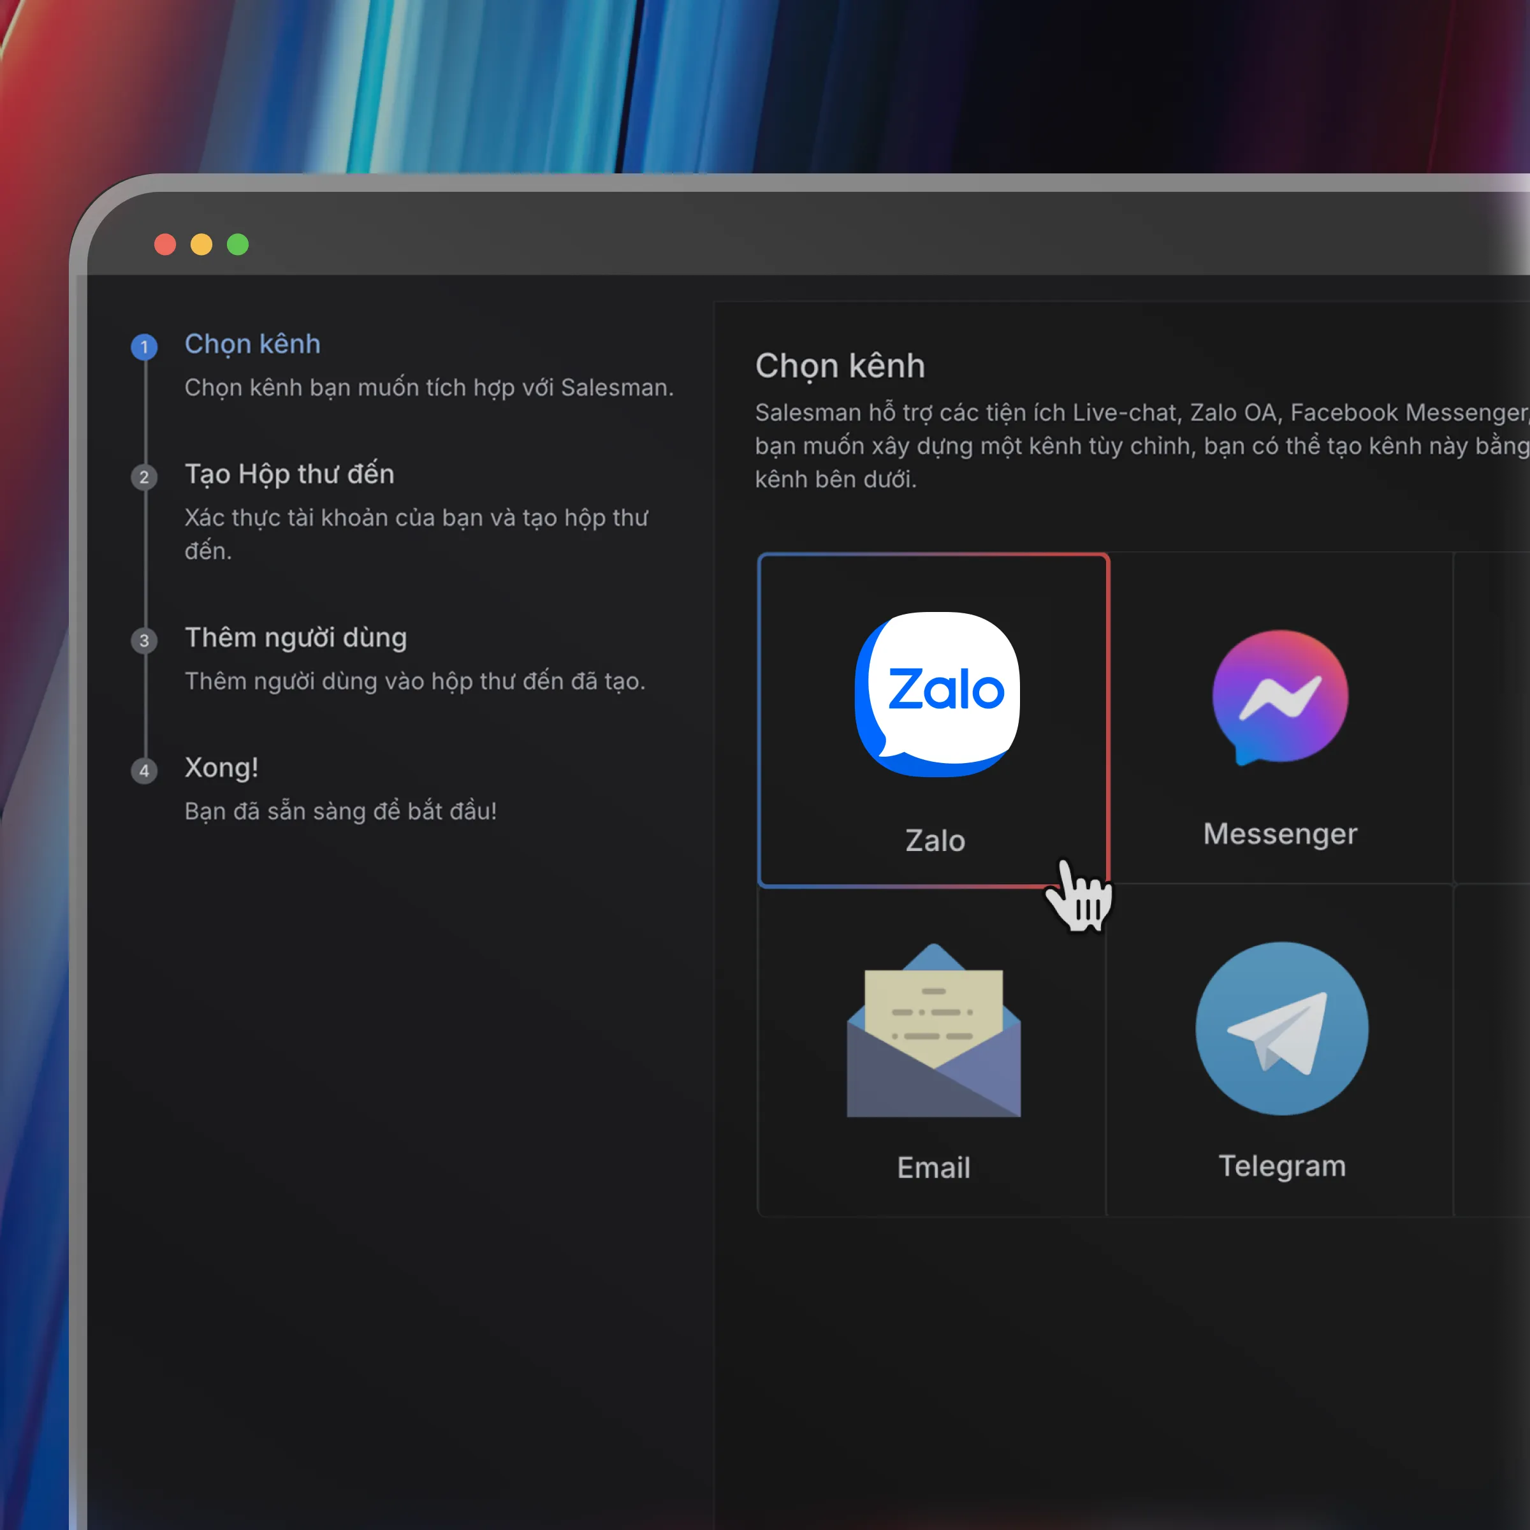Click text 'Thêm người dùng vào hộp thư đến đã tạo.'
The width and height of the screenshot is (1530, 1530).
[x=415, y=681]
